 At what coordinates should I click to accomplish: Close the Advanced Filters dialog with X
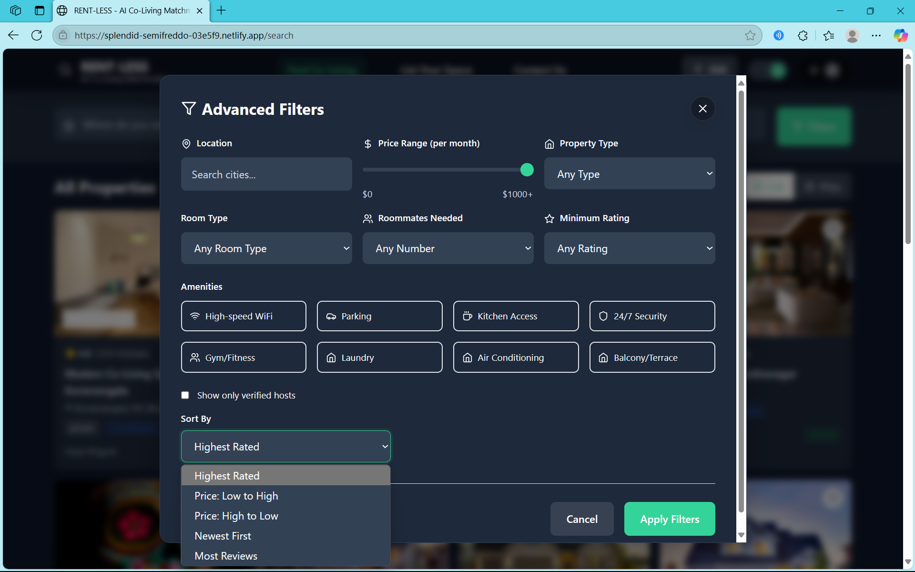[x=702, y=109]
